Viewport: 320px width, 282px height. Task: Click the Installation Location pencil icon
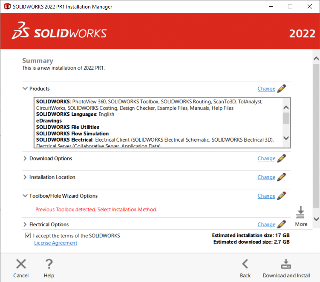pyautogui.click(x=281, y=177)
